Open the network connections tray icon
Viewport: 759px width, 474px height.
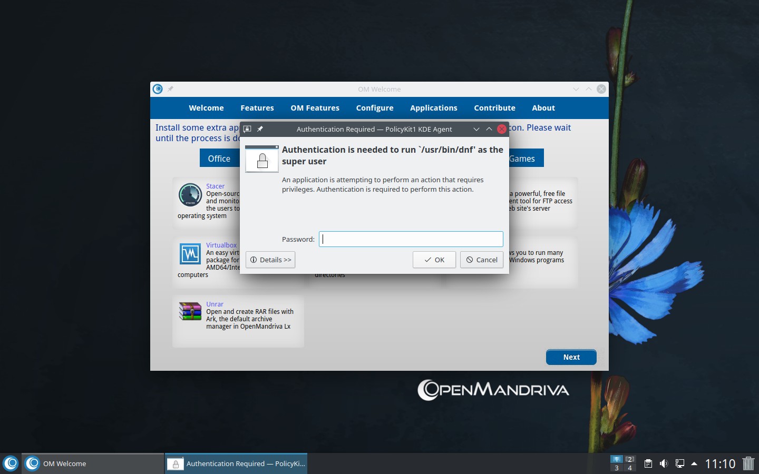pyautogui.click(x=680, y=463)
